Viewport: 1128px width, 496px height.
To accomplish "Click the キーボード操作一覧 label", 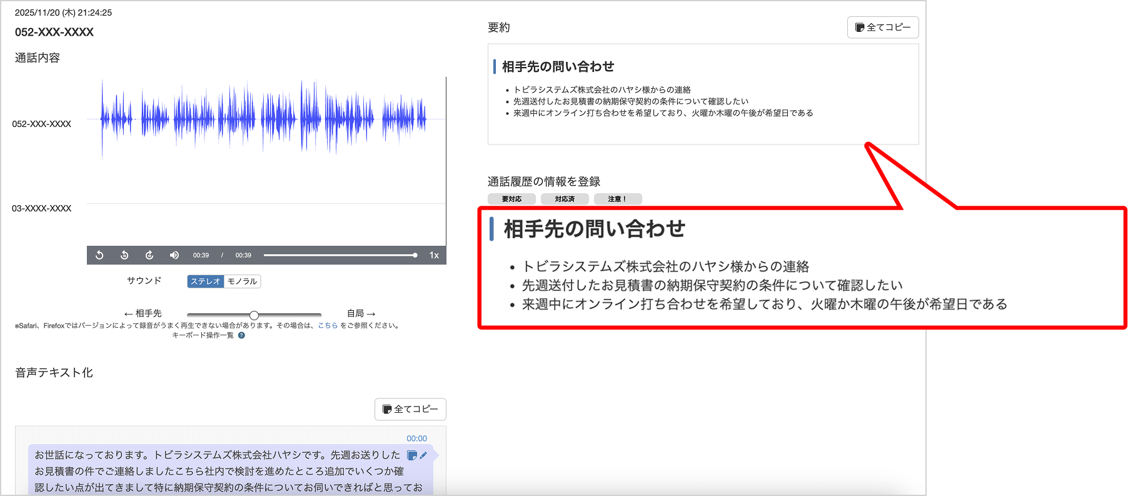I will (x=203, y=335).
